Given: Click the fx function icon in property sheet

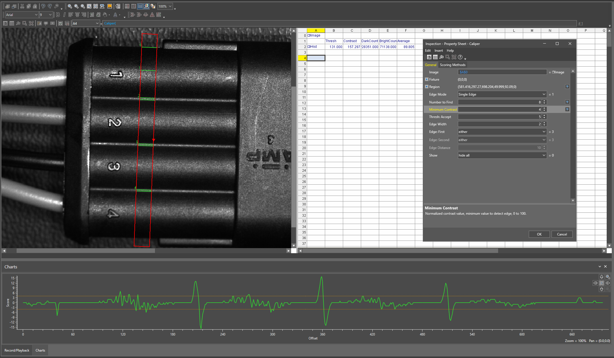Looking at the screenshot, I should (x=442, y=57).
